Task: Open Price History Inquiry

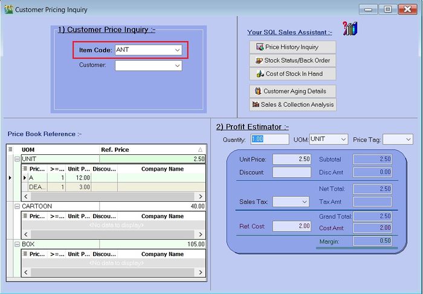Action: coord(292,46)
